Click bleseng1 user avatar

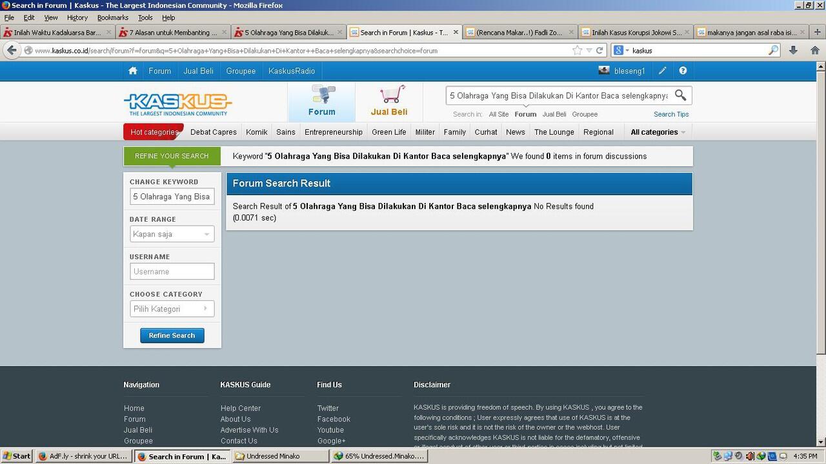click(604, 71)
